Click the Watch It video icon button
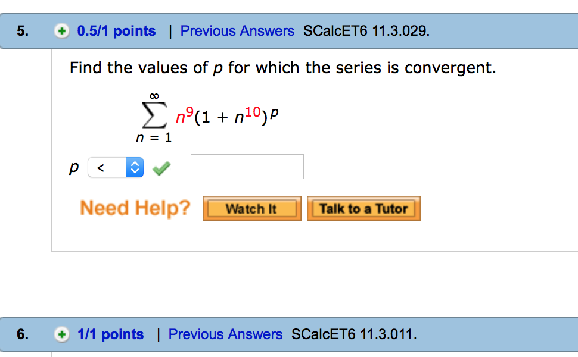This screenshot has height=357, width=578. 251,208
